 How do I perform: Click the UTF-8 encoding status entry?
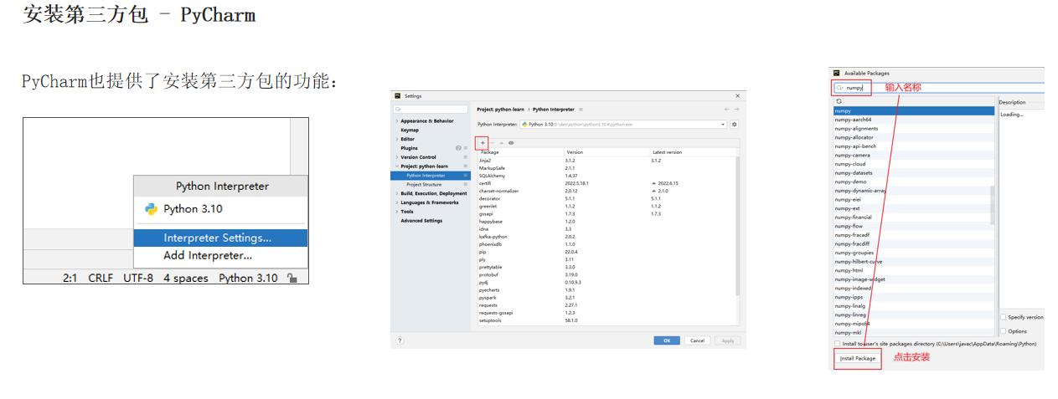(138, 278)
